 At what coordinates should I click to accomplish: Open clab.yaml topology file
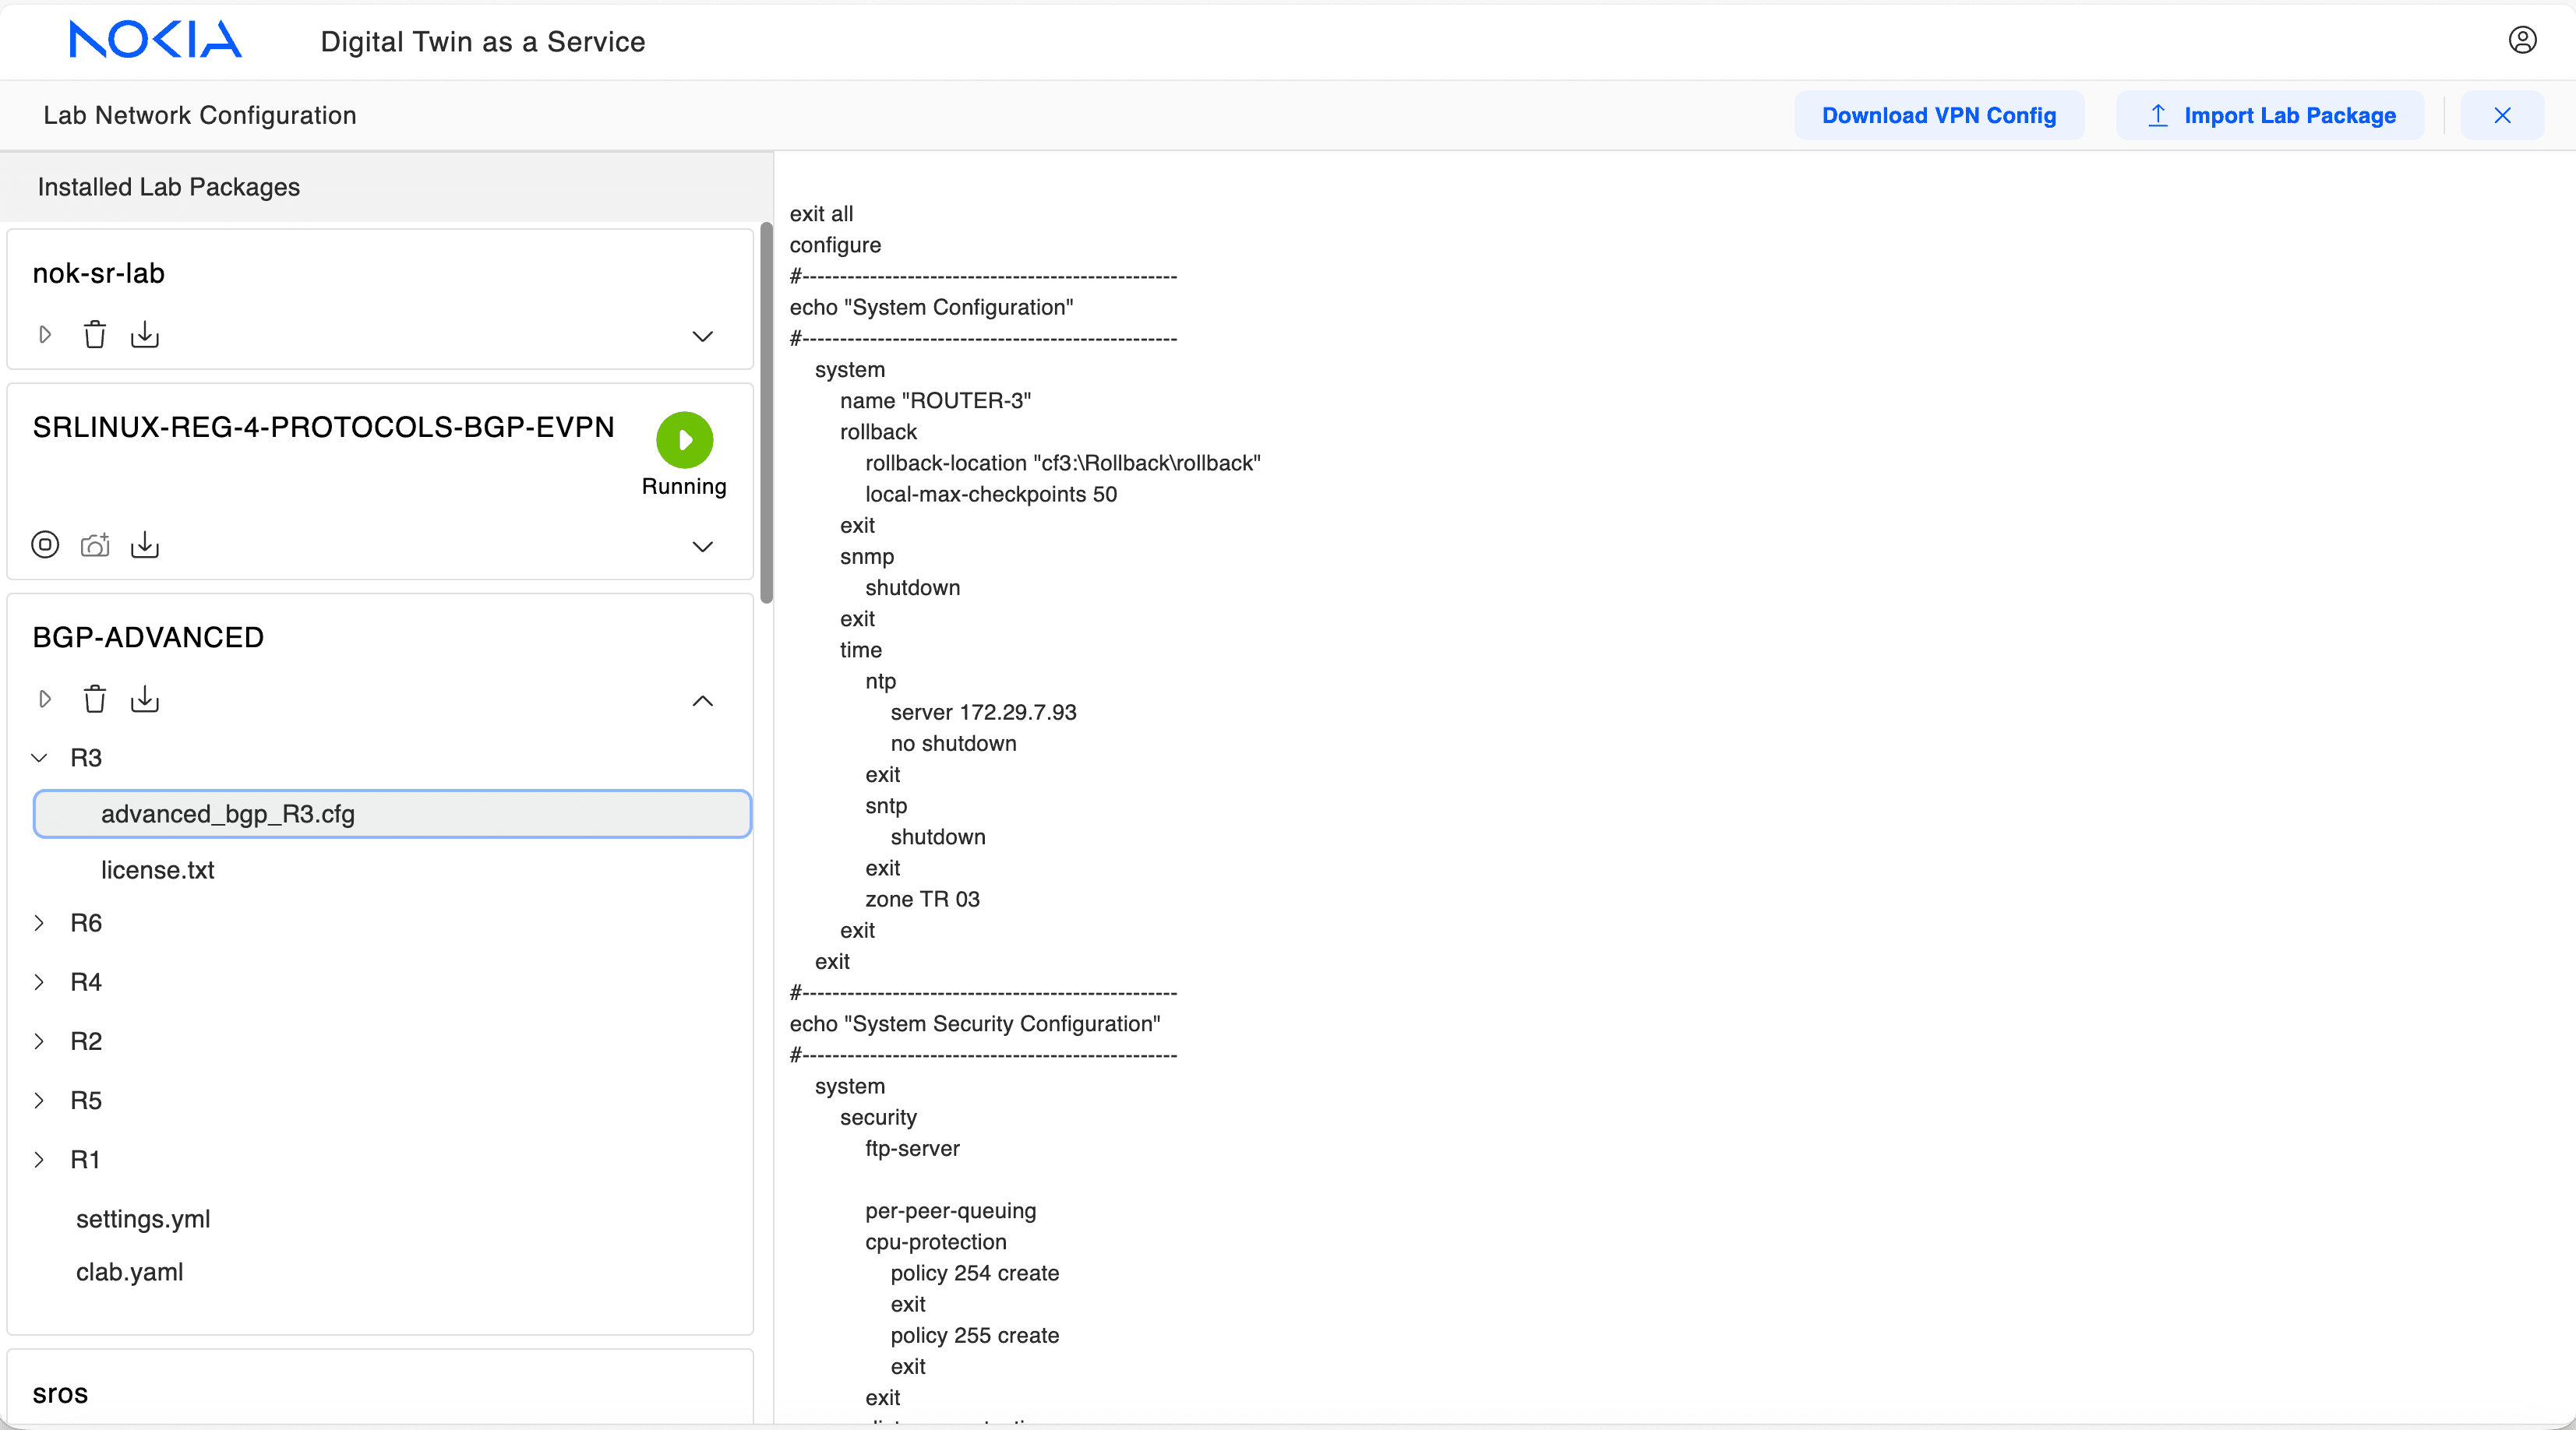130,1272
